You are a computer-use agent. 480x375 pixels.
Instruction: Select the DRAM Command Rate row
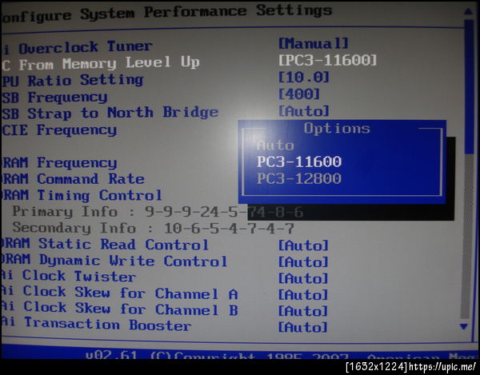coord(73,179)
